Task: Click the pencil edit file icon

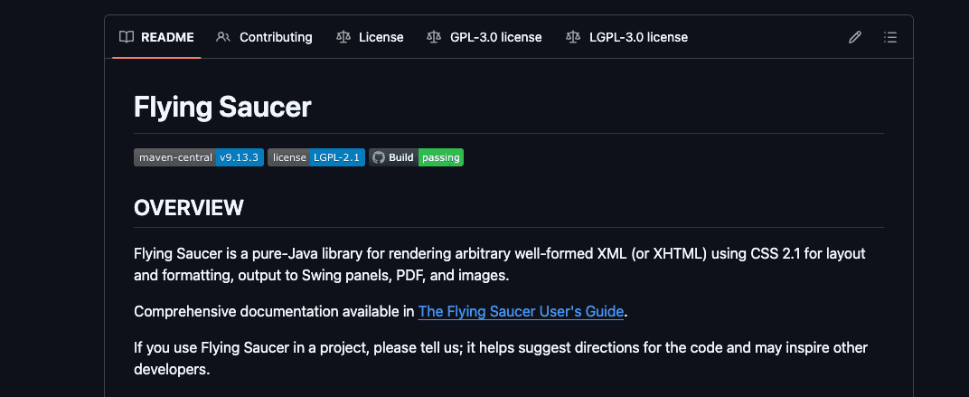Action: tap(855, 37)
